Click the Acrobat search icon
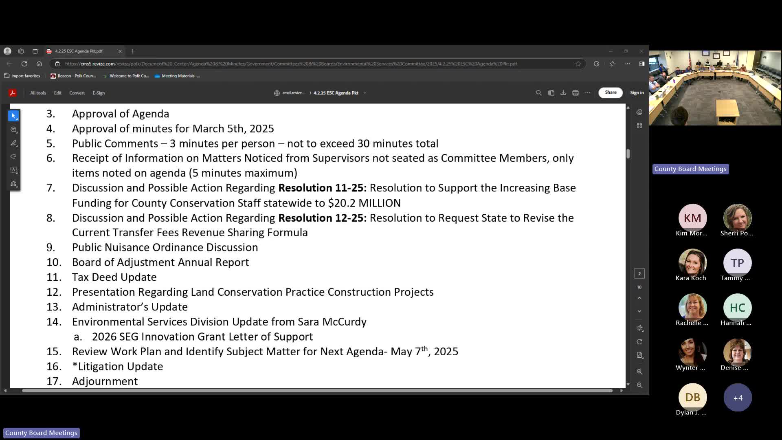This screenshot has height=440, width=782. click(538, 93)
